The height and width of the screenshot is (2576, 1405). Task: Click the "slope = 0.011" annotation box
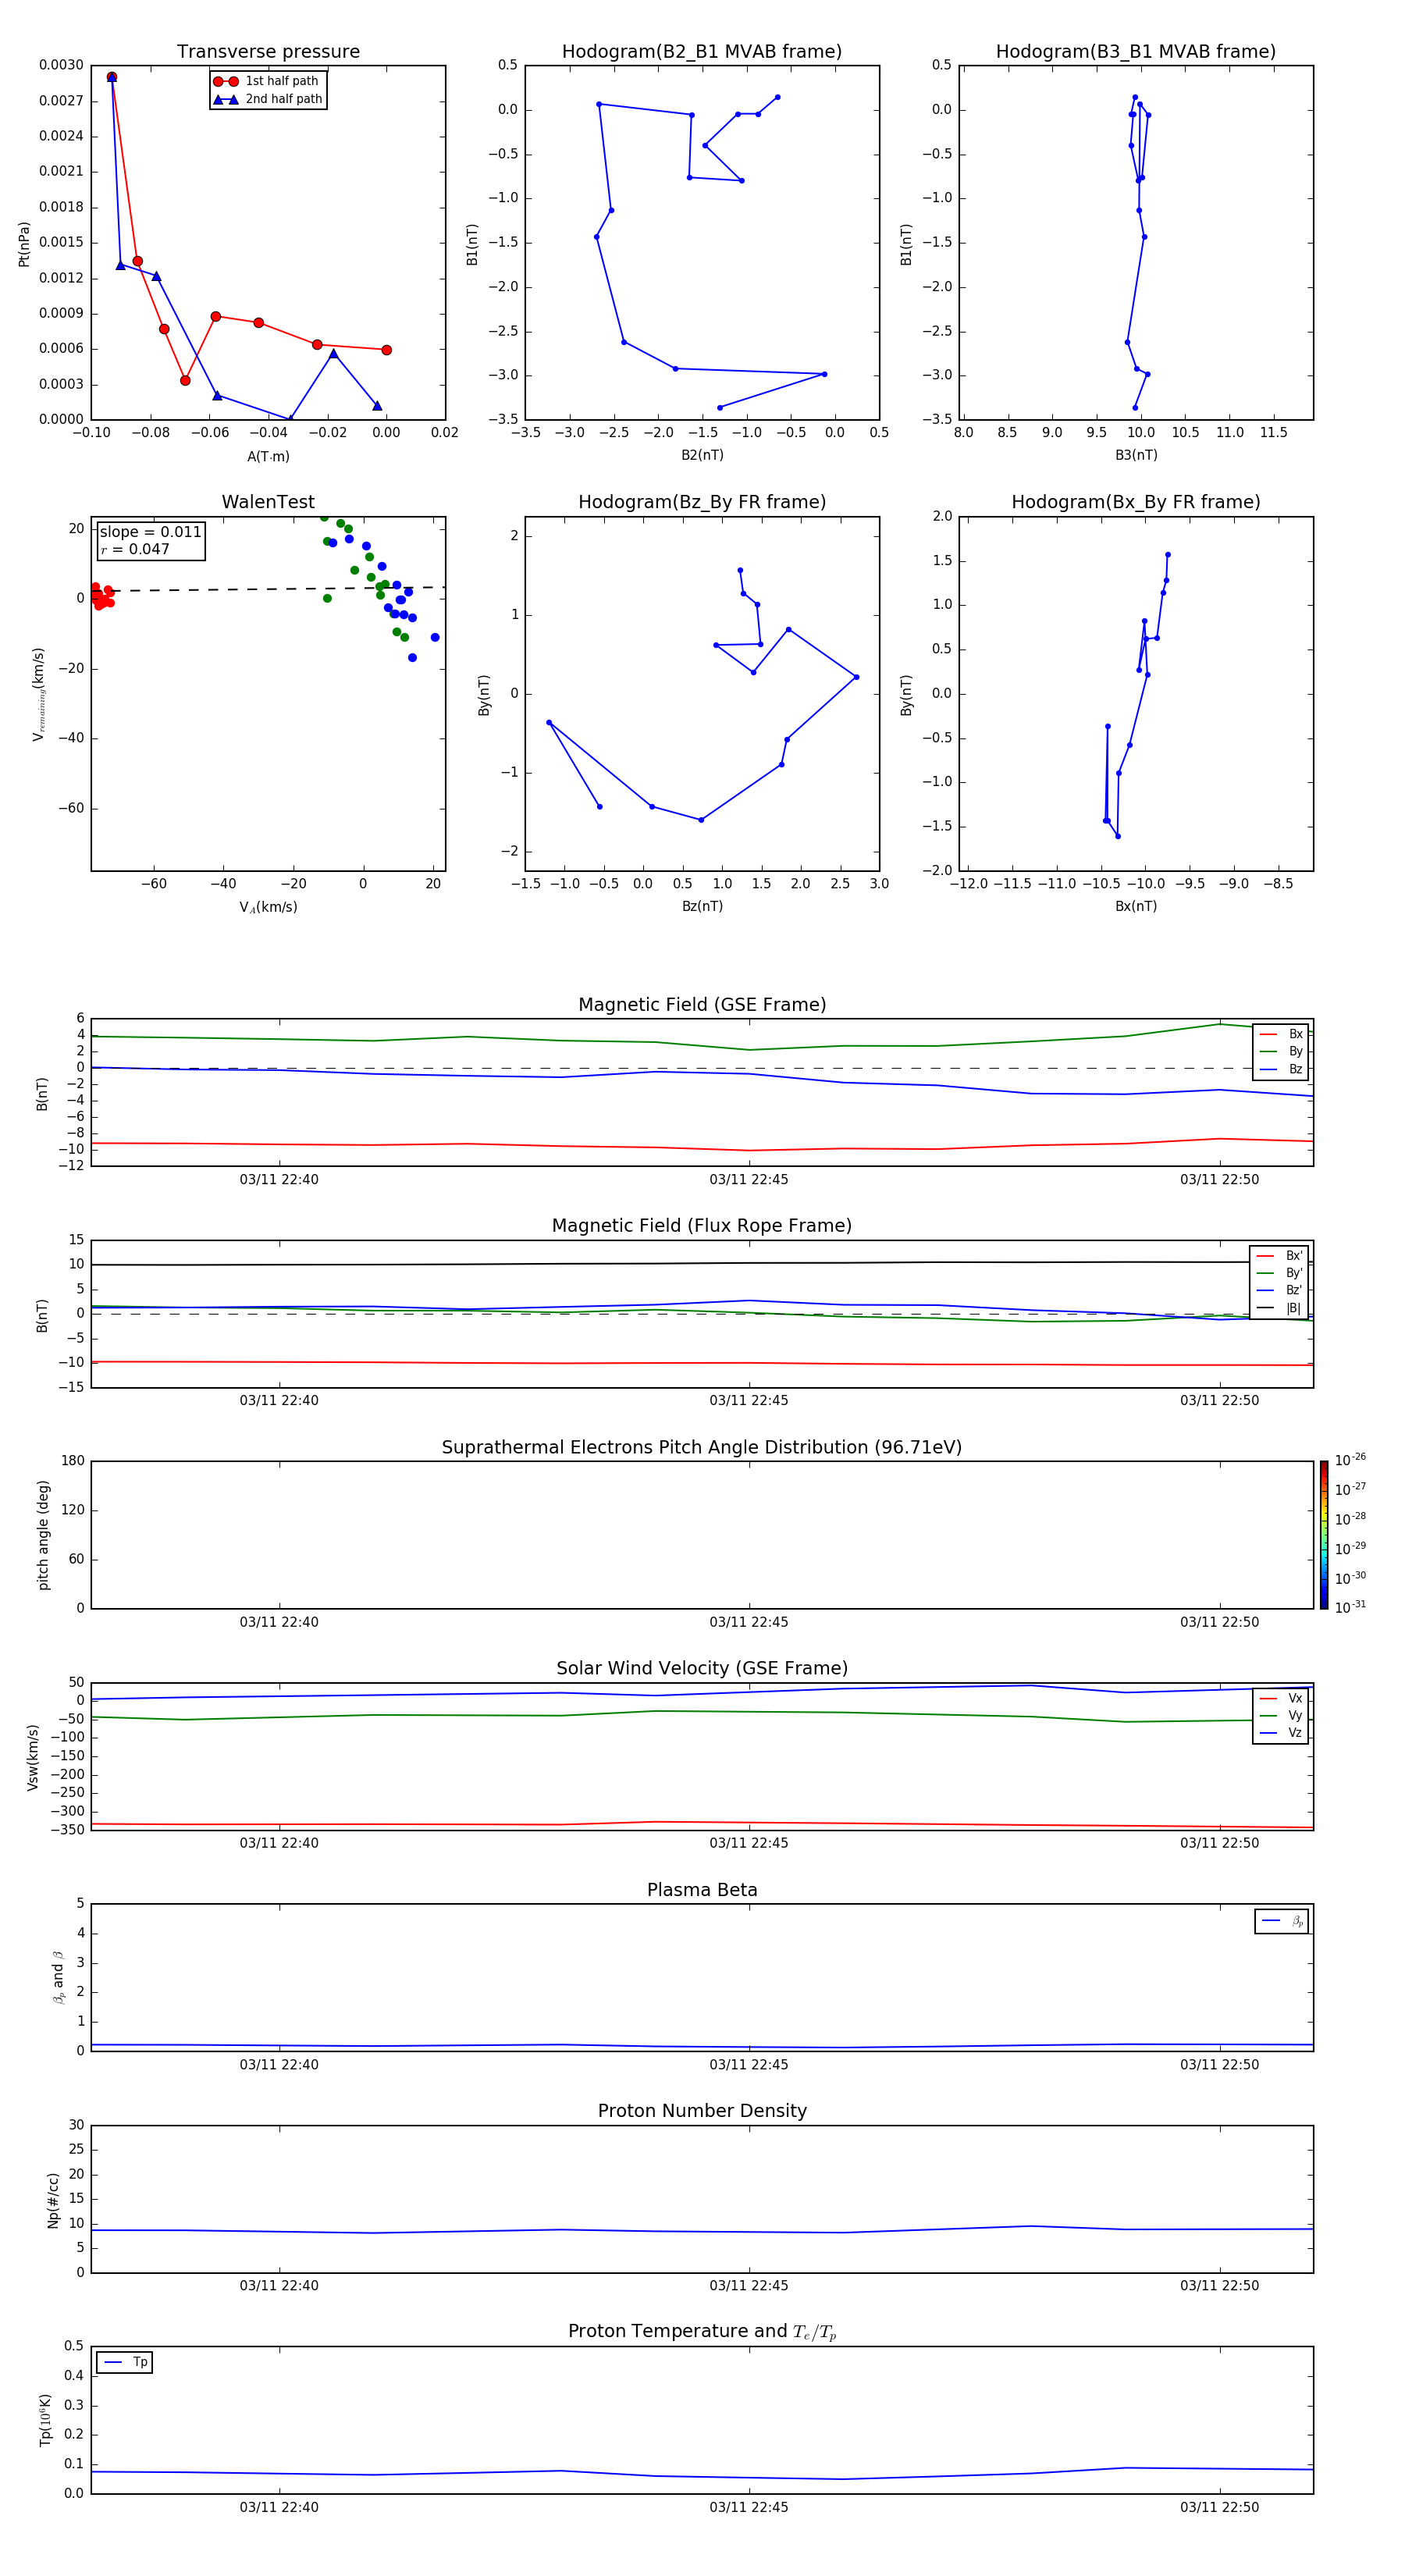tap(151, 540)
